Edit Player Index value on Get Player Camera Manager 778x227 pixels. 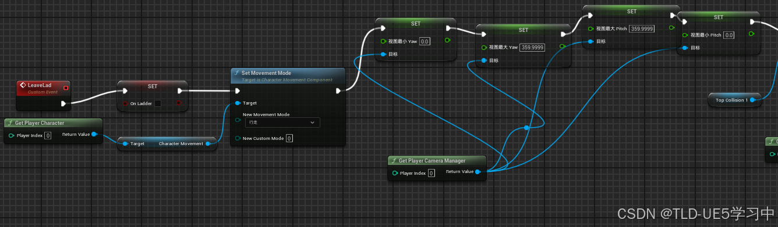[x=432, y=173]
